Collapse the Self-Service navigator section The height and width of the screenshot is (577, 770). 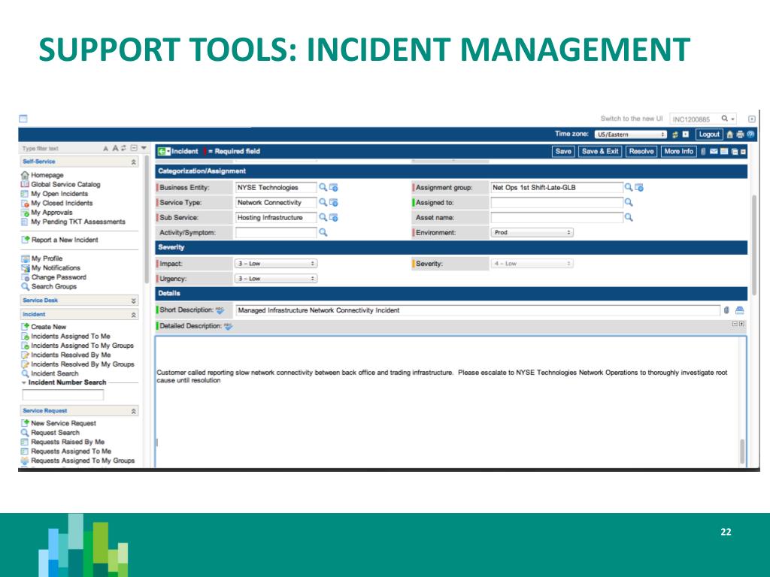tap(134, 162)
